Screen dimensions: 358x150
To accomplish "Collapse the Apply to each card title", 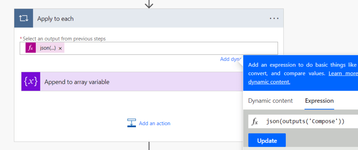I will click(55, 19).
